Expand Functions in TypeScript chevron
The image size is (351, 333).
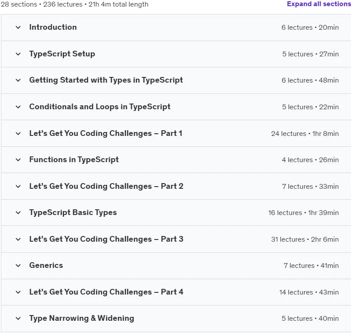[18, 160]
